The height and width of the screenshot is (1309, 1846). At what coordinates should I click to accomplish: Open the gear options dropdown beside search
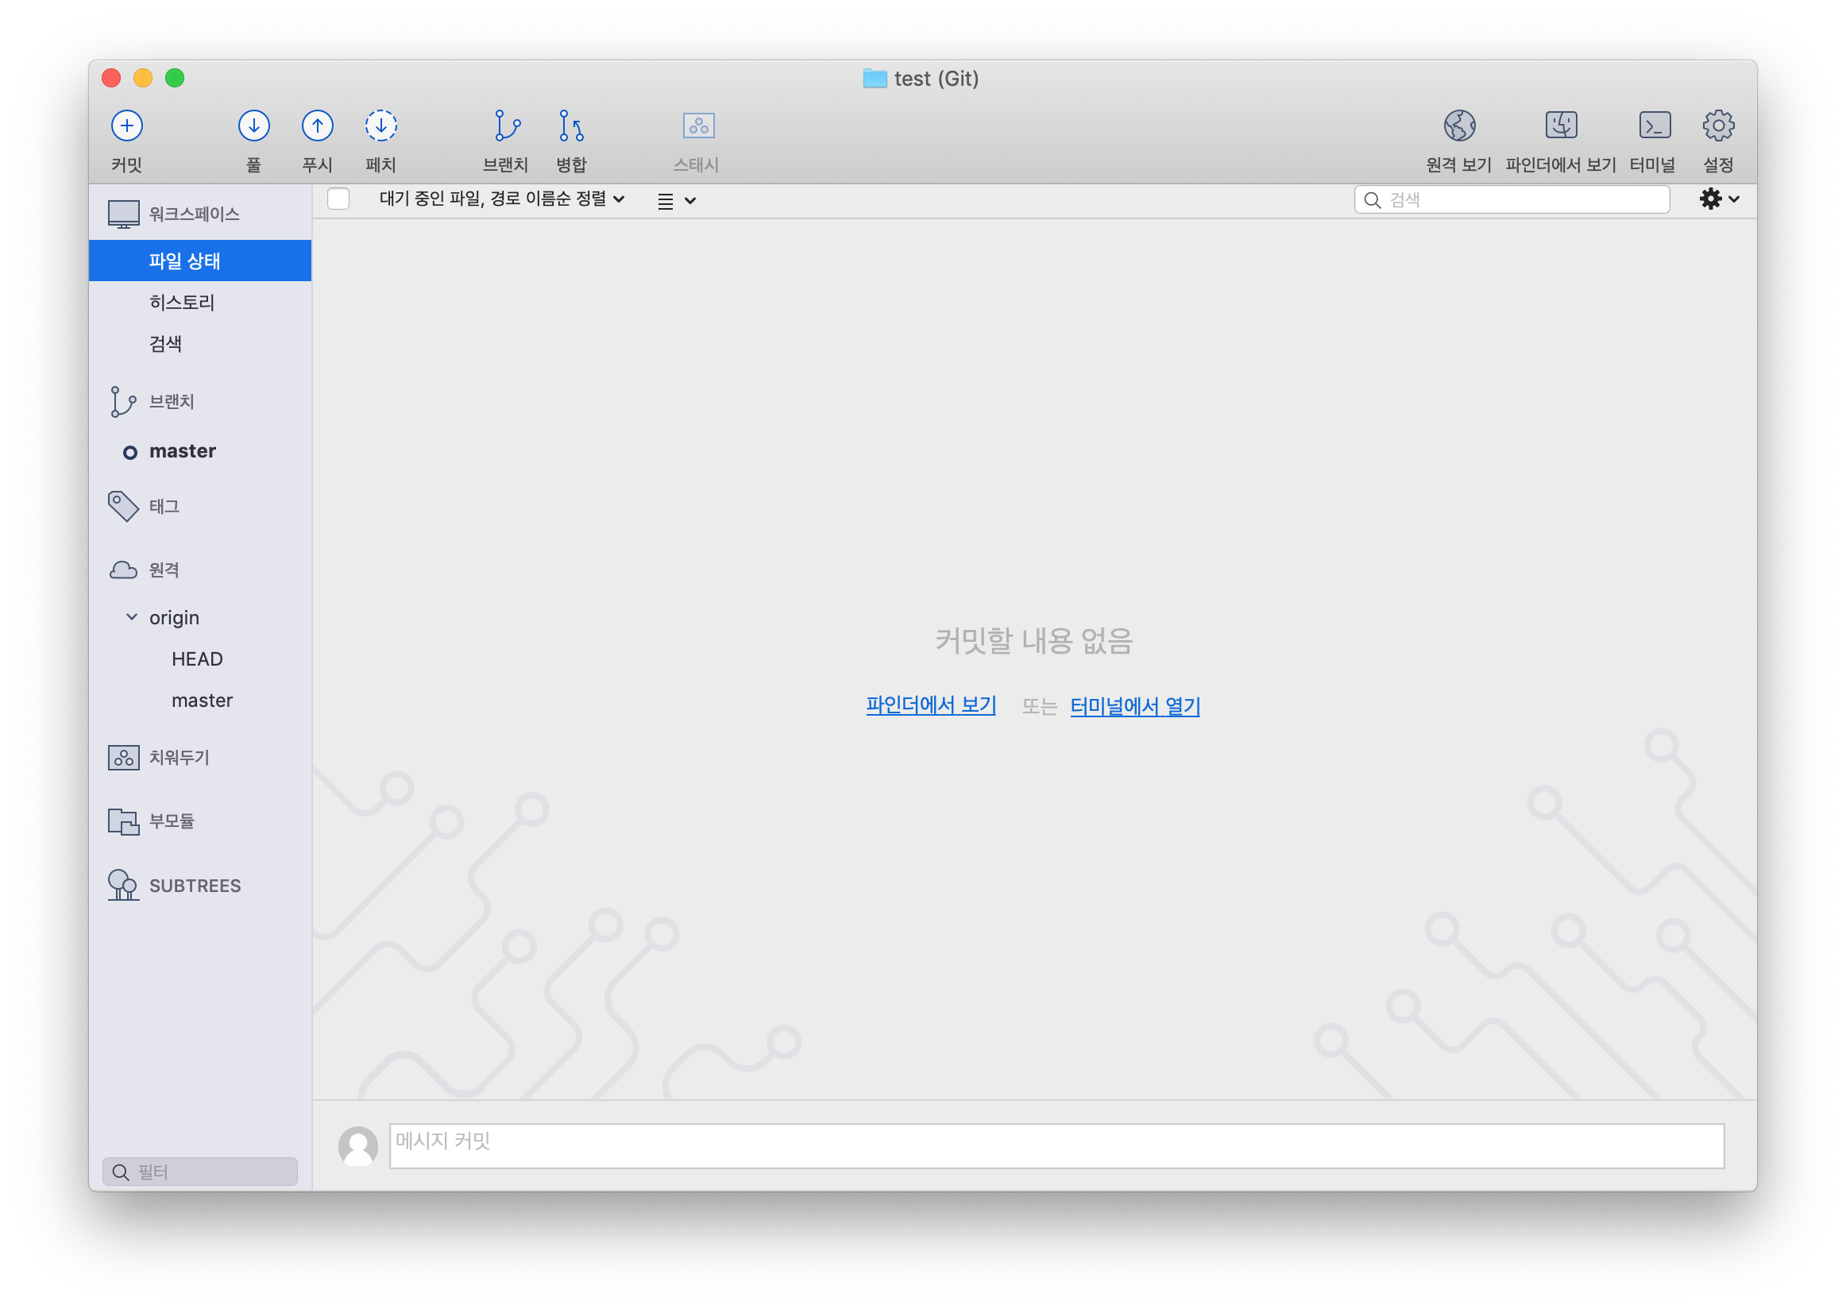(x=1718, y=199)
